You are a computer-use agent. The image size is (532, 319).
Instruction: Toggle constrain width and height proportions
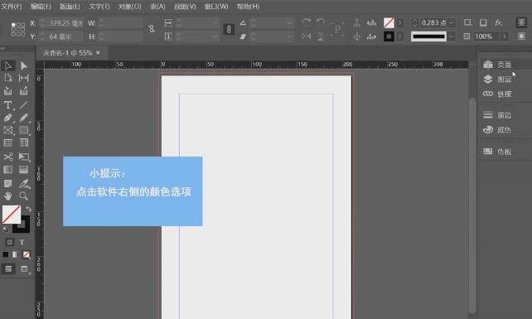pos(152,29)
